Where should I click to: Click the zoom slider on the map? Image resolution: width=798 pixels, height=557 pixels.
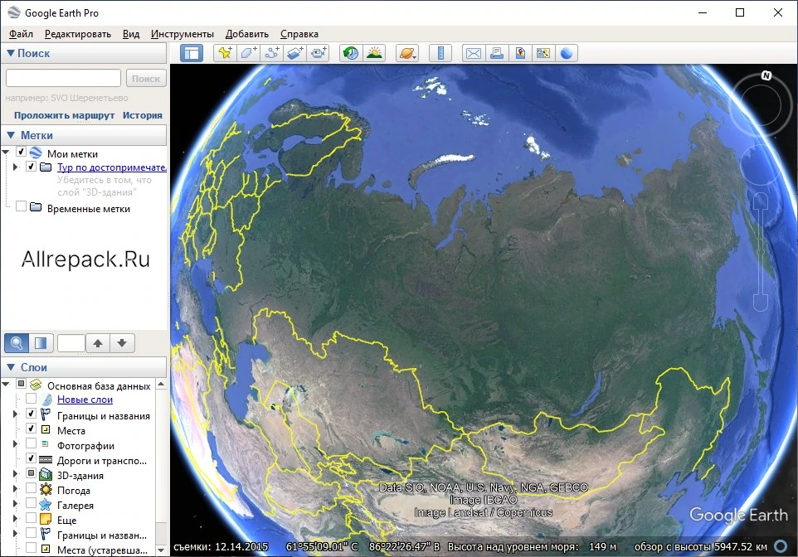pyautogui.click(x=761, y=253)
